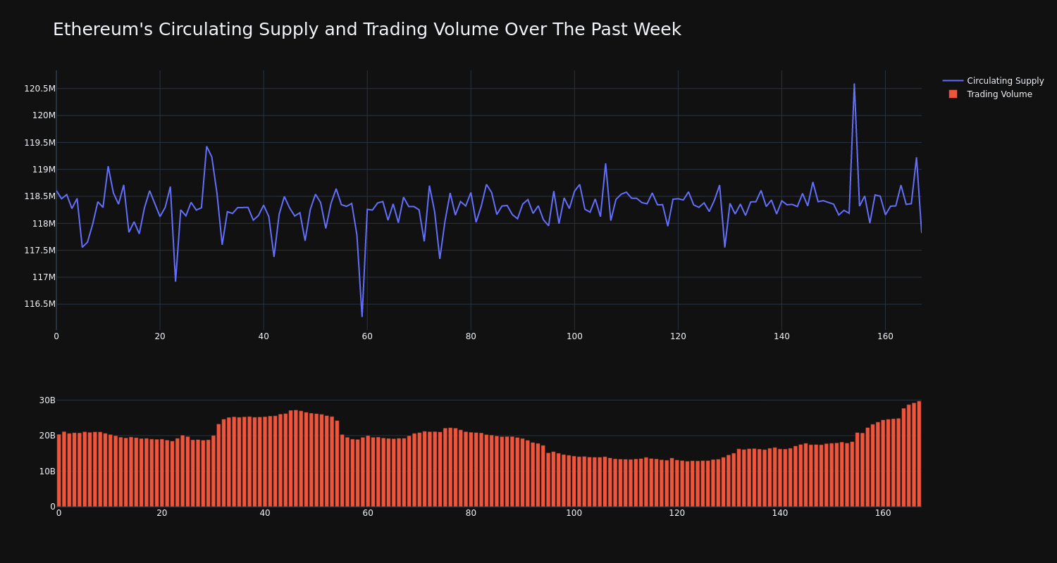Click the 119M y-axis label
1057x563 pixels.
point(44,170)
